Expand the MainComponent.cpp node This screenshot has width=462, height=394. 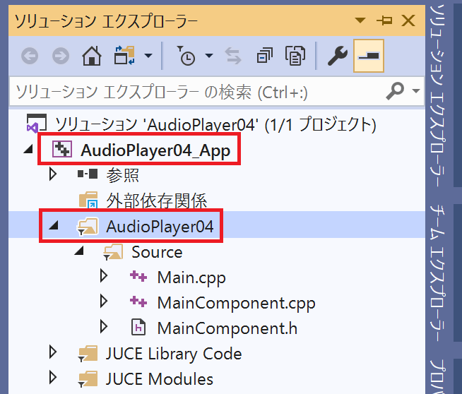104,302
